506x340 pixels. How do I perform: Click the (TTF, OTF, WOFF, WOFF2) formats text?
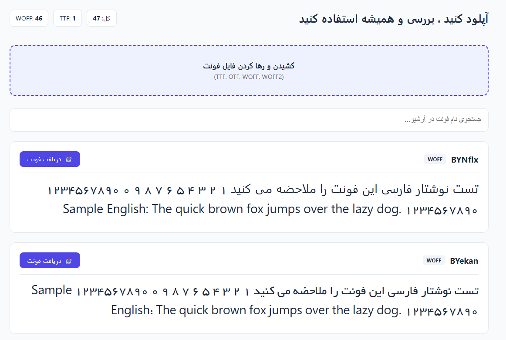pyautogui.click(x=249, y=77)
